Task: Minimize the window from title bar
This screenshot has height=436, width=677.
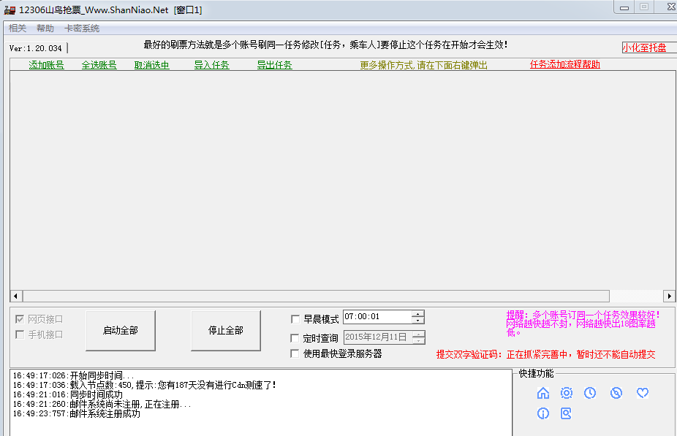Action: [624, 7]
